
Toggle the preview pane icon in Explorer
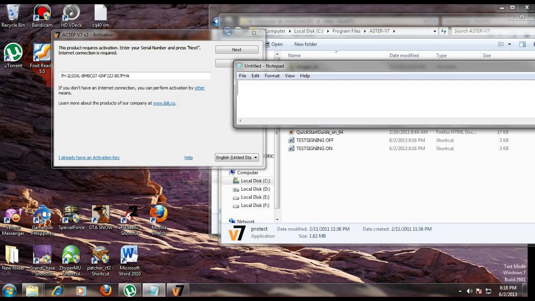coord(522,44)
